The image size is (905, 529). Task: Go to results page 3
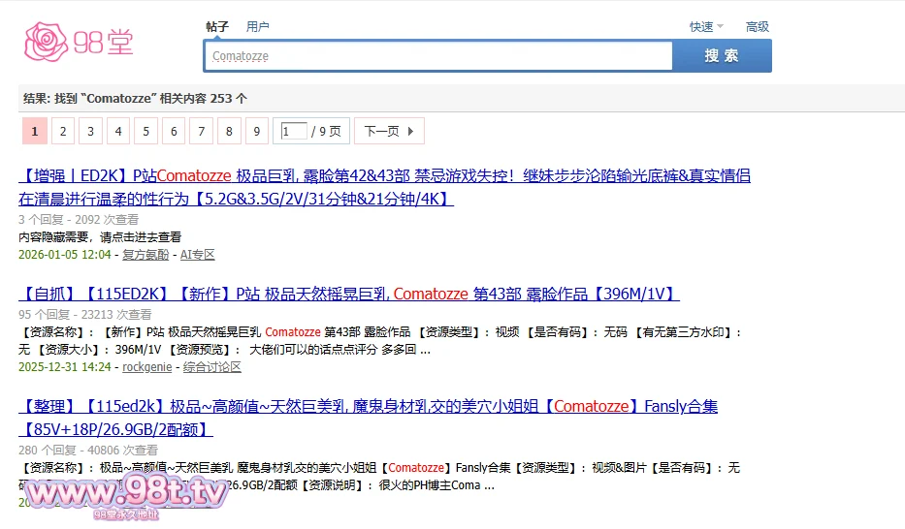[91, 132]
